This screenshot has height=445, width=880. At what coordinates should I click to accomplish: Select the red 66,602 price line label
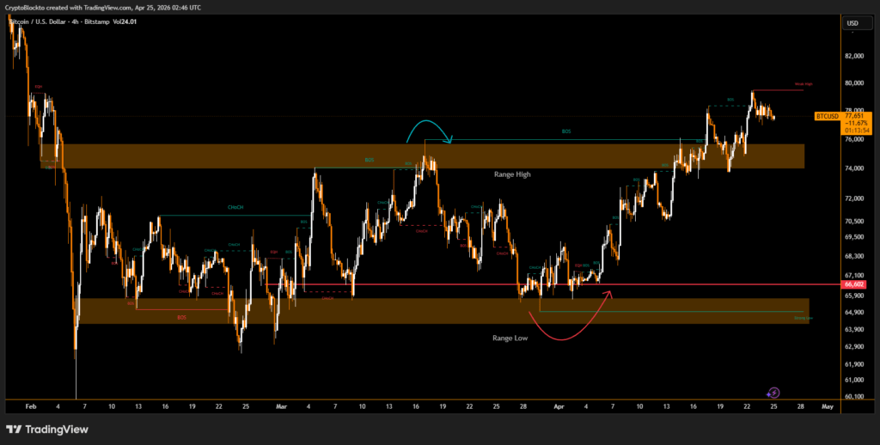853,284
